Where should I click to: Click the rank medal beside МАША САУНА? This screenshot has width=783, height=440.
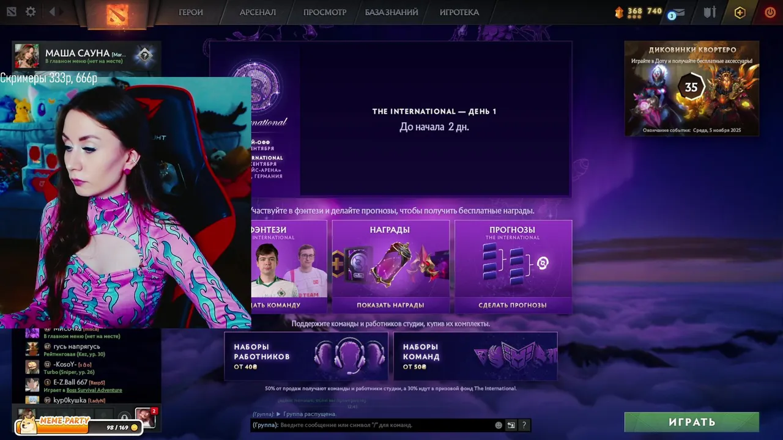(144, 56)
